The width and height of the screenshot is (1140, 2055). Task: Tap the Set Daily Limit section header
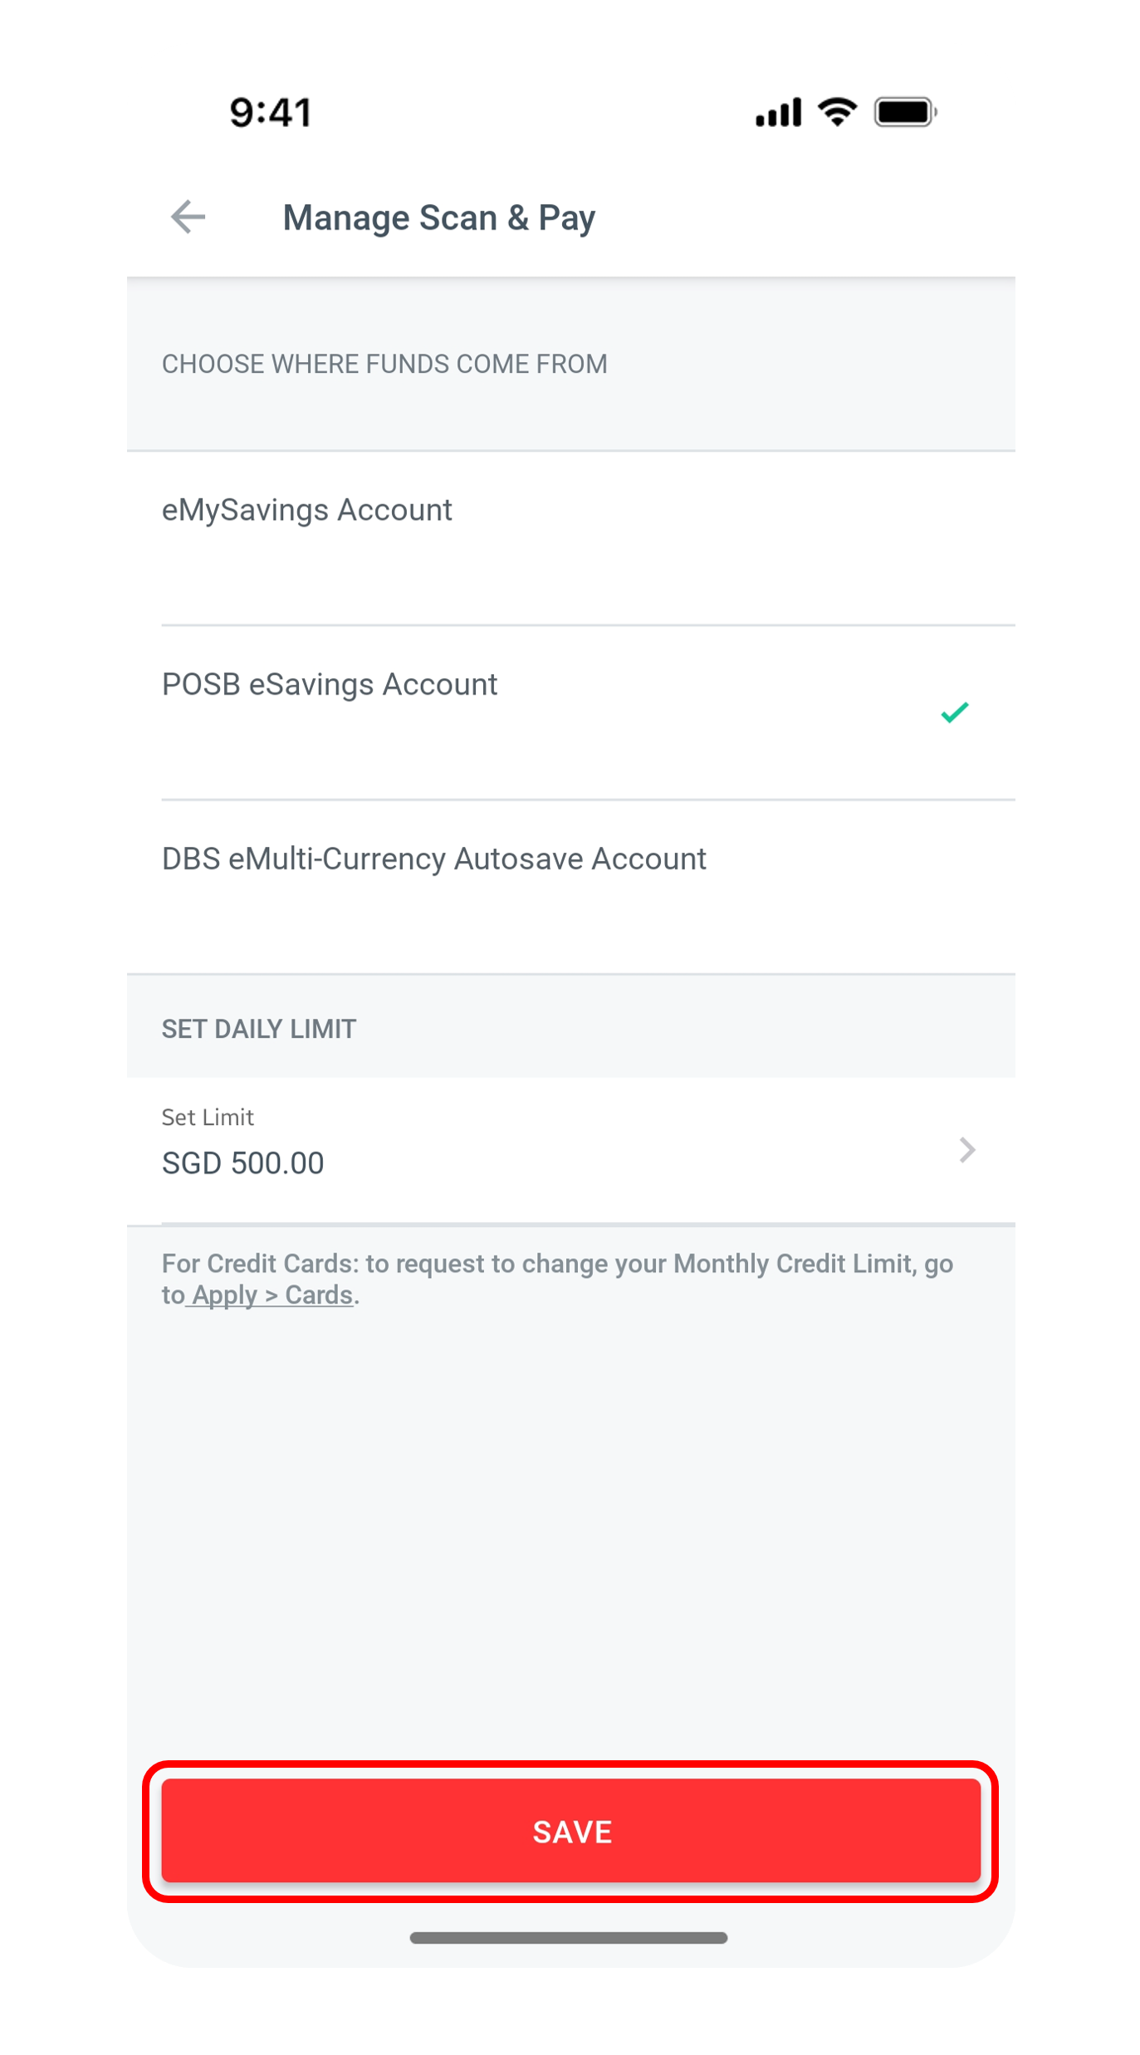coord(259,1029)
